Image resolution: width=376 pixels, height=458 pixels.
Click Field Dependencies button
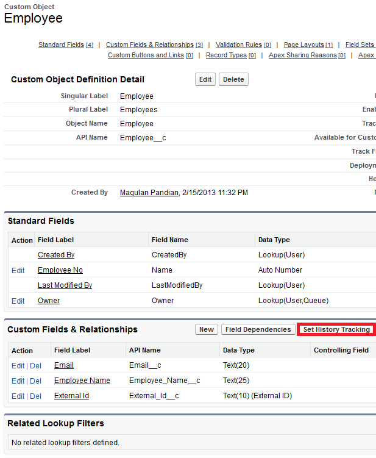258,329
